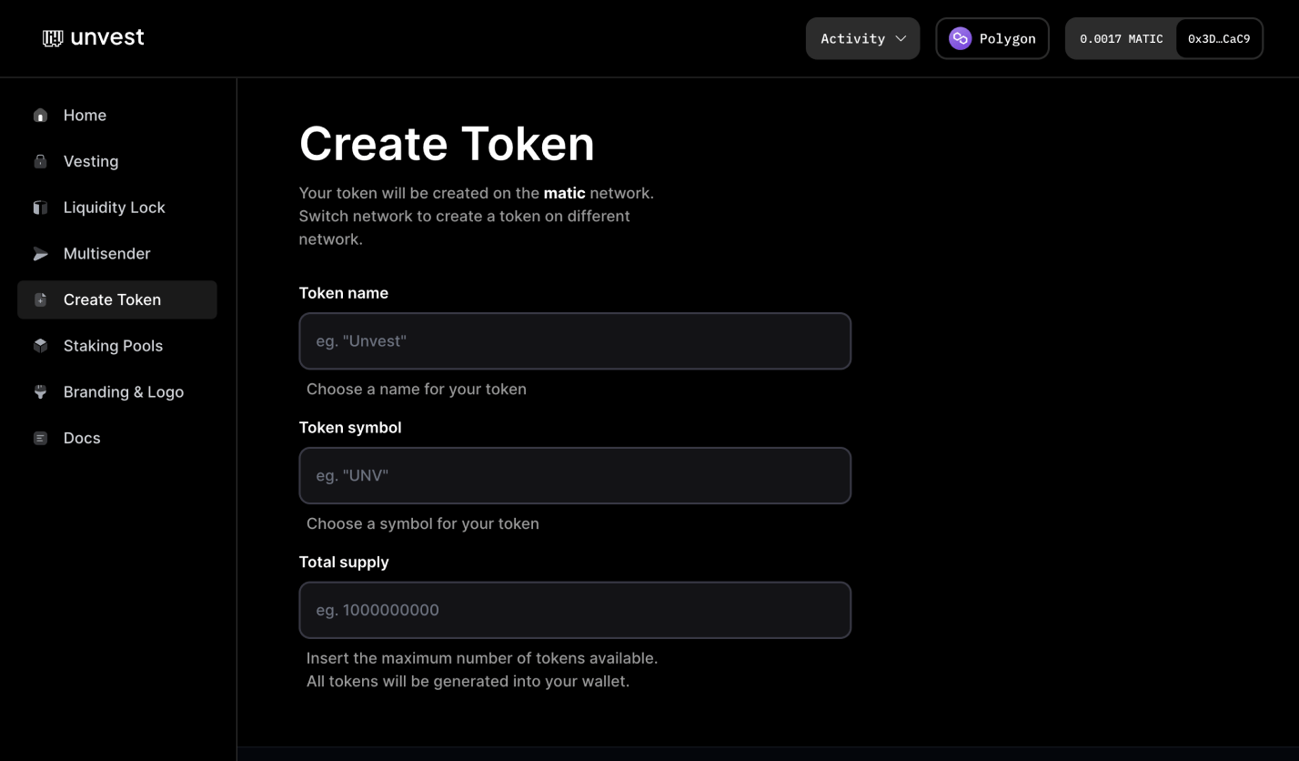Open Liquidity Lock via its sidebar icon
Viewport: 1299px width, 761px height.
(40, 207)
